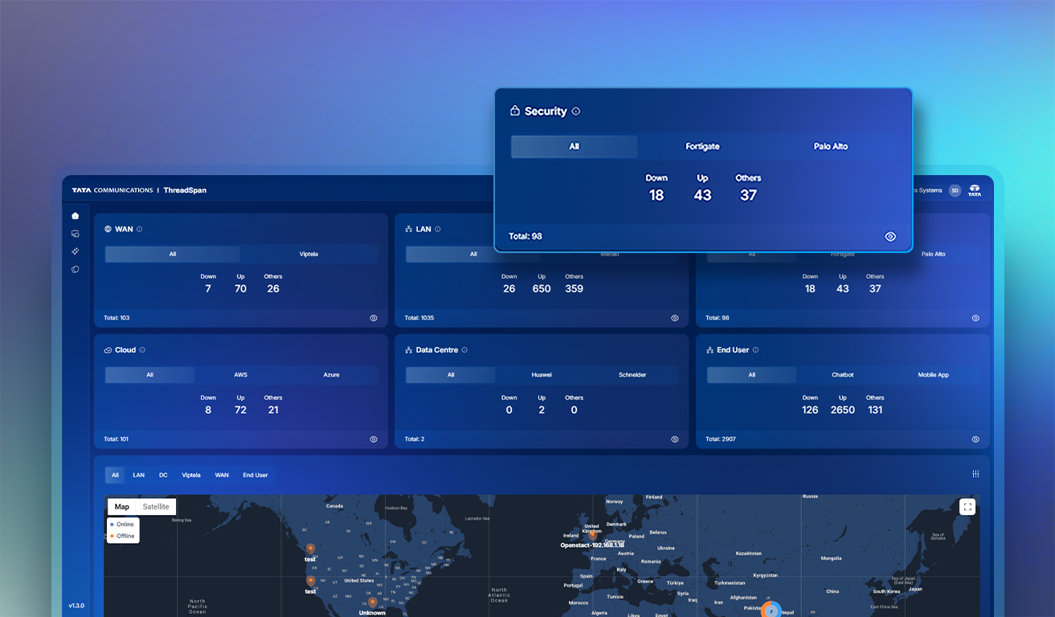Select the Viptela tab in WAN card

(309, 254)
